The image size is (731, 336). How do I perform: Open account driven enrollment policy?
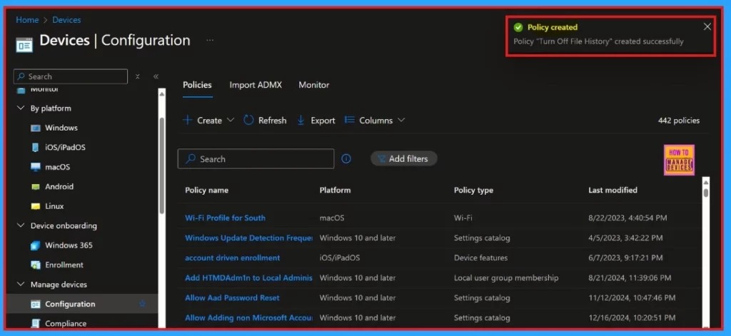(233, 258)
